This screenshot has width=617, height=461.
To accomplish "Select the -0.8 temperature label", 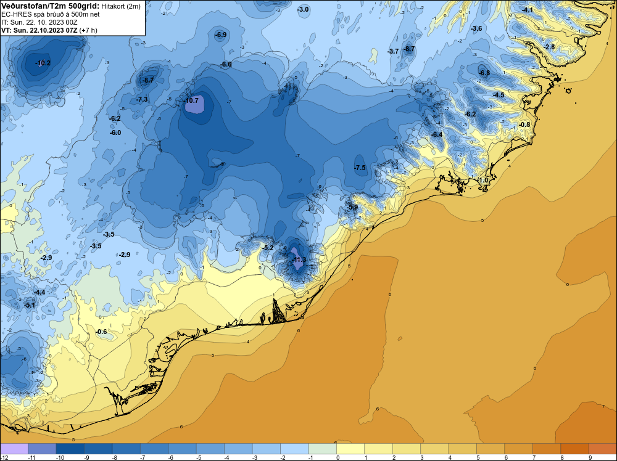I will 524,124.
